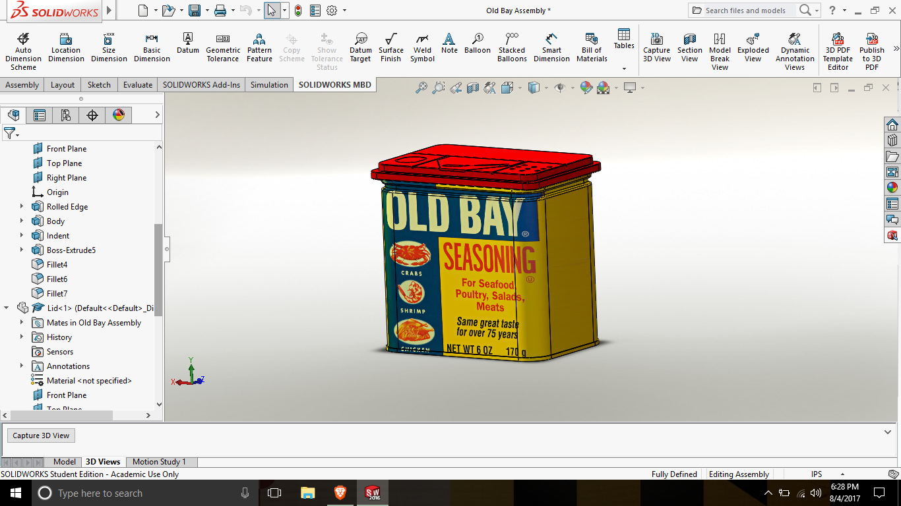Expand the Body tree node
Viewport: 901px width, 506px height.
click(22, 221)
